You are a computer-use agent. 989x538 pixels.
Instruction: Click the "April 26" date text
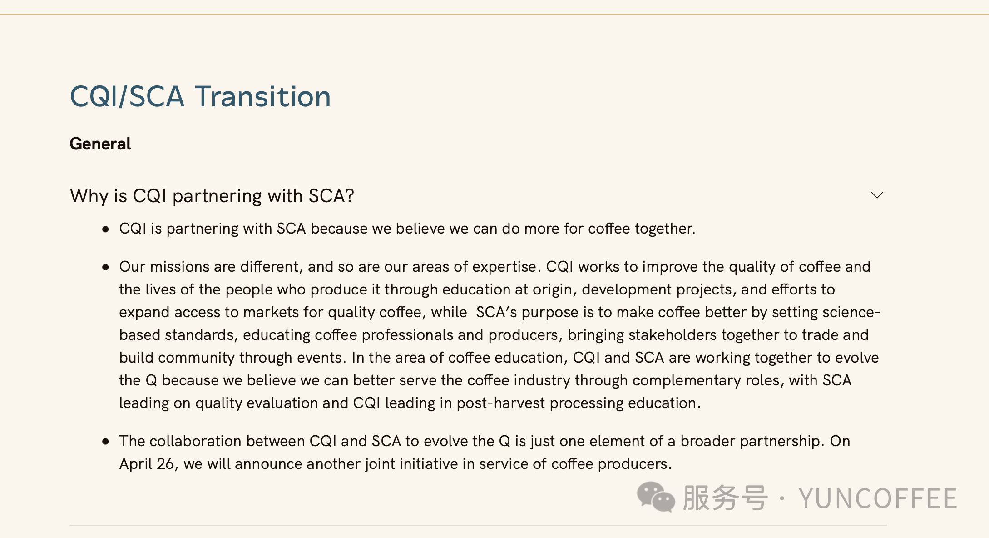(x=147, y=464)
